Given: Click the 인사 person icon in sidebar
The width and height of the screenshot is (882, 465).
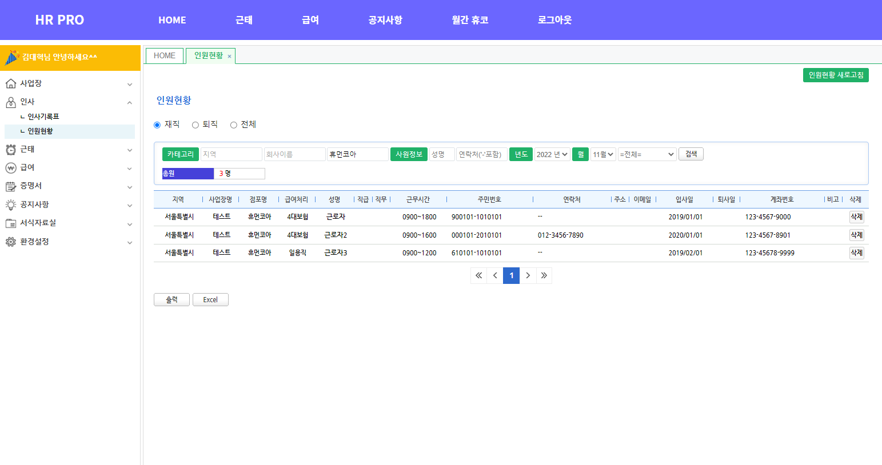Looking at the screenshot, I should 10,102.
